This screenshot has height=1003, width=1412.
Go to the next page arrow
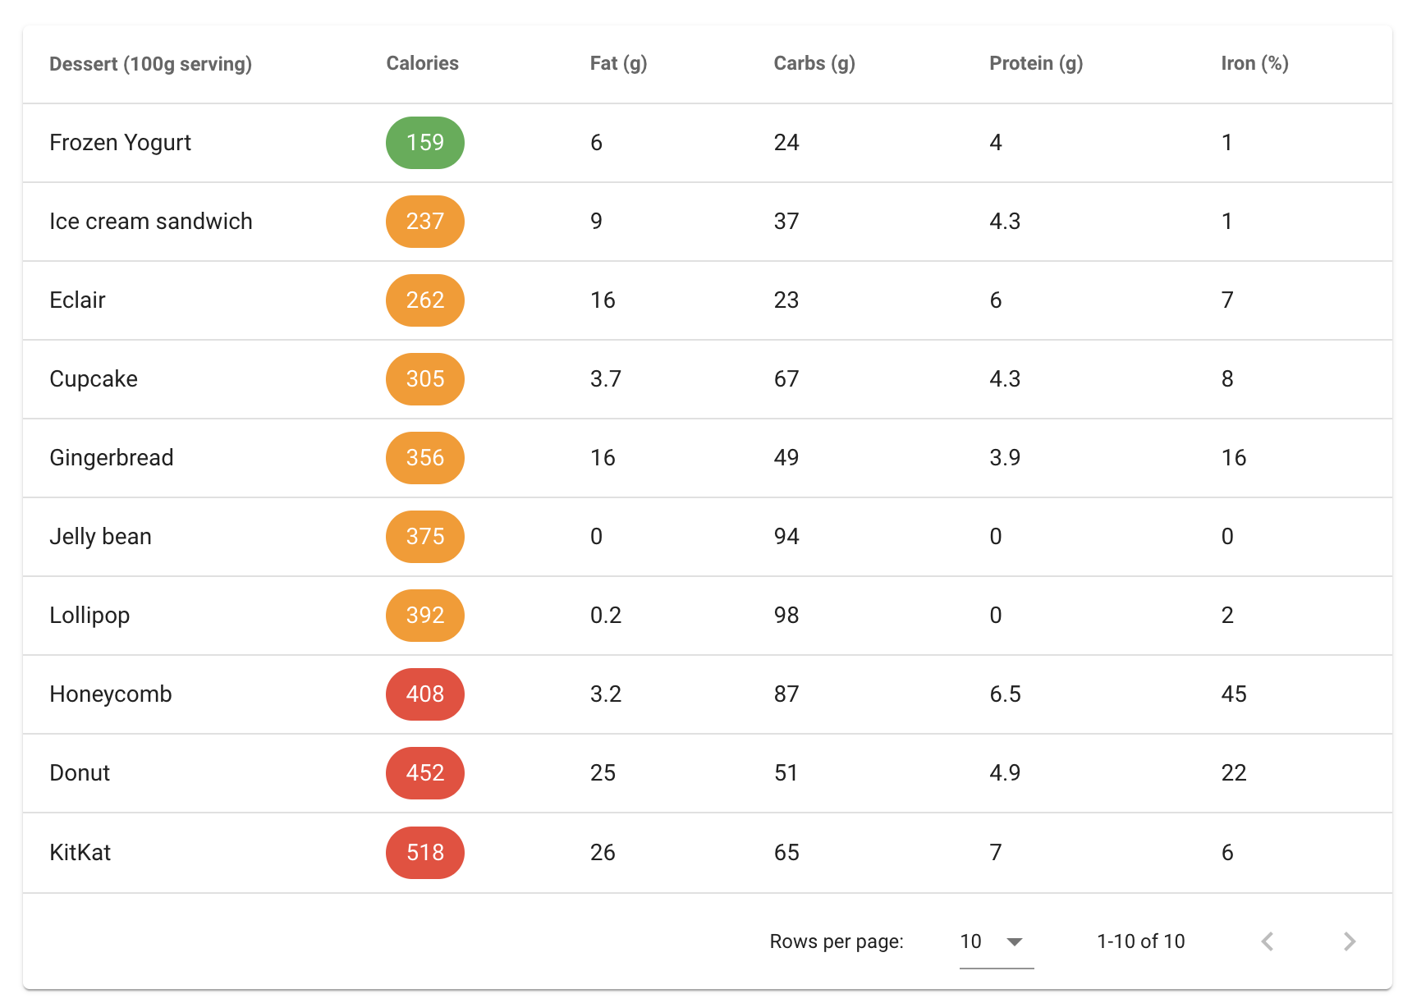tap(1349, 941)
